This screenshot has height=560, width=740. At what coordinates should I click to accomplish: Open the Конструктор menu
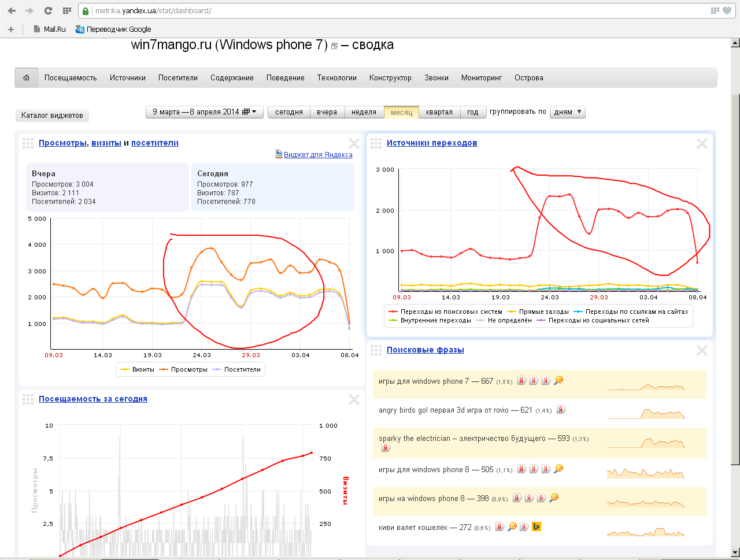pyautogui.click(x=390, y=78)
